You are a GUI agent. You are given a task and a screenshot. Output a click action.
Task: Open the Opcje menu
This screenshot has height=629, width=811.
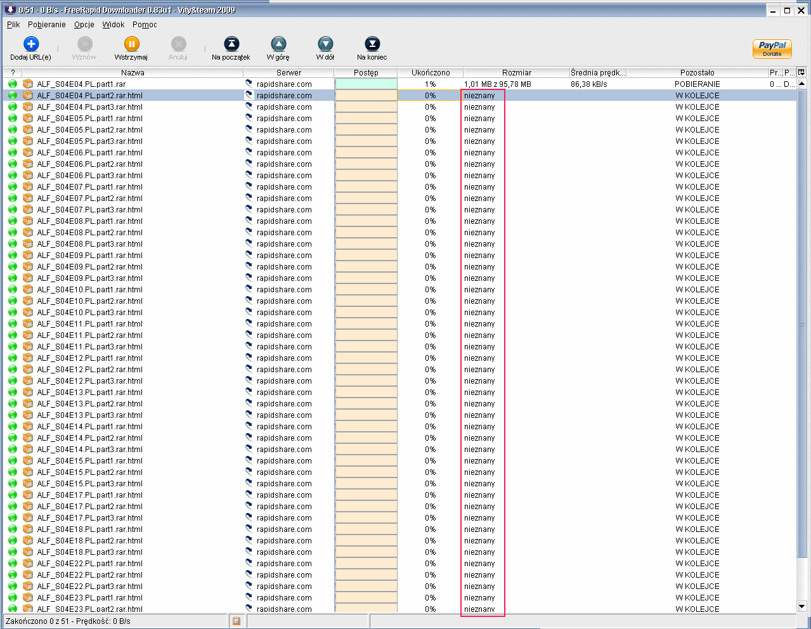[84, 25]
